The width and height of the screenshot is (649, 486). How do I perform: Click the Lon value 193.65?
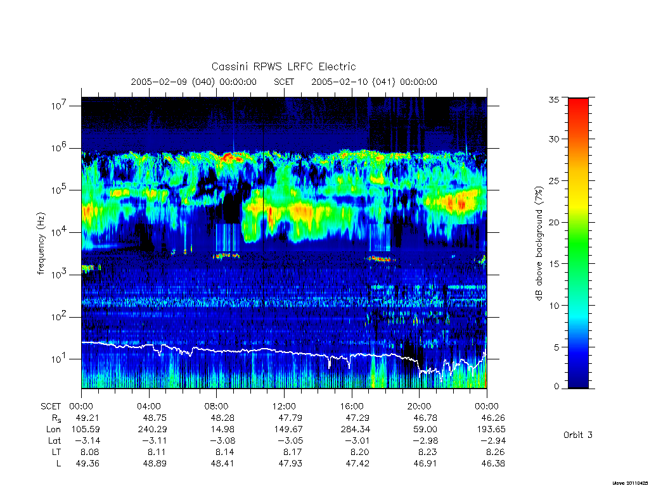[x=491, y=430]
